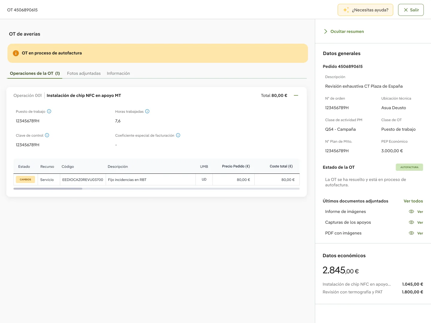Click the 'Asua Deusto' location value
Viewport: 431px width, 323px height.
tap(394, 108)
